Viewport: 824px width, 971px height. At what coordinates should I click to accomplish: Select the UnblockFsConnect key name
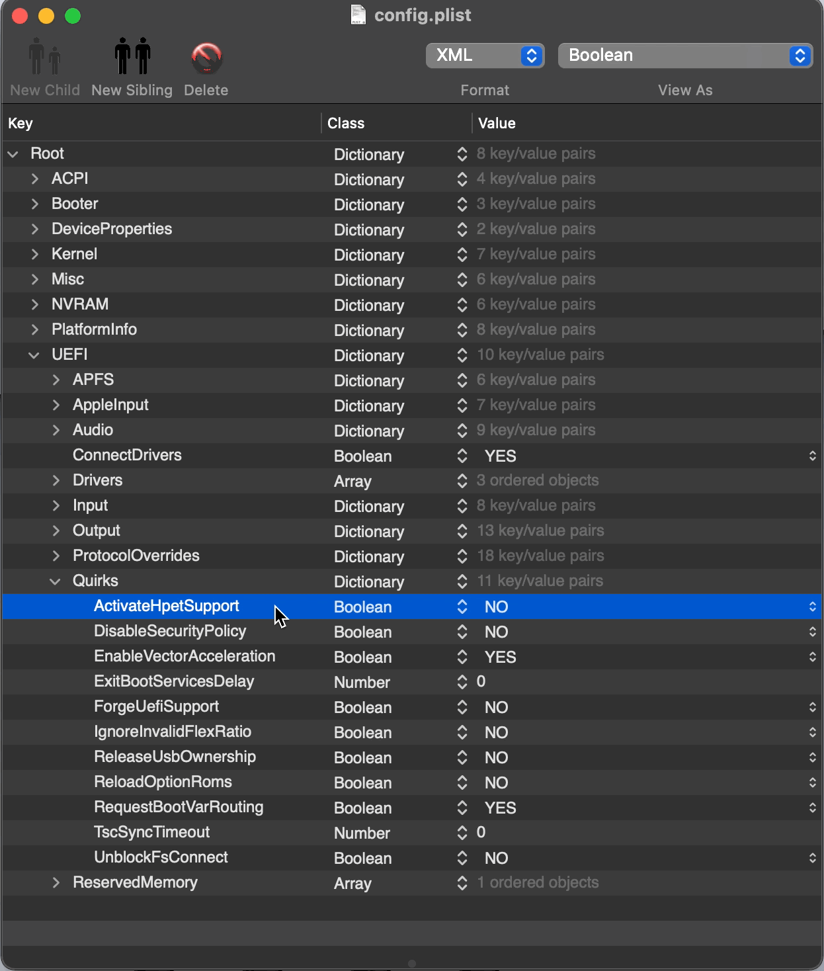click(x=161, y=857)
